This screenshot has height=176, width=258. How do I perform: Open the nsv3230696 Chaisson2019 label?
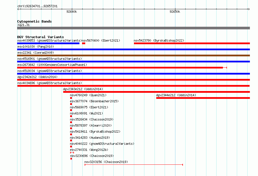tap(92, 156)
